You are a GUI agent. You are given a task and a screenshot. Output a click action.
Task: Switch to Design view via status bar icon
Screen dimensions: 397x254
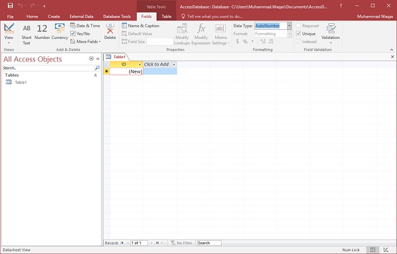[386, 249]
